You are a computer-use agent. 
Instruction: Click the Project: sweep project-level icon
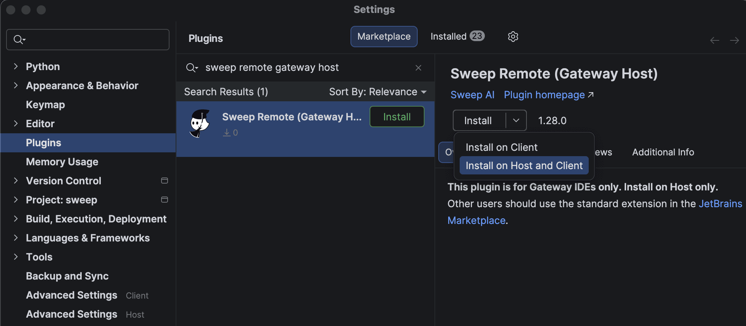coord(165,200)
